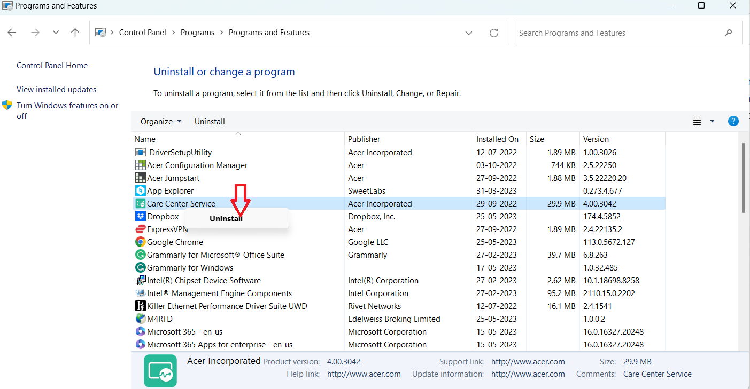This screenshot has width=750, height=389.
Task: Open the recent locations chevron
Action: [56, 33]
